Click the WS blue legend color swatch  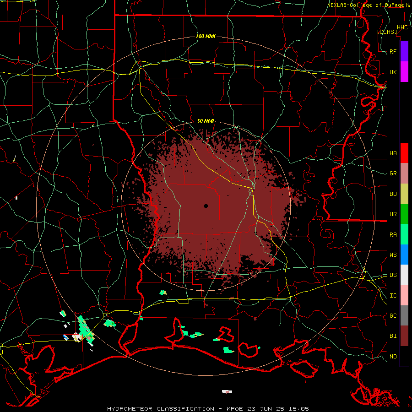[x=404, y=255]
